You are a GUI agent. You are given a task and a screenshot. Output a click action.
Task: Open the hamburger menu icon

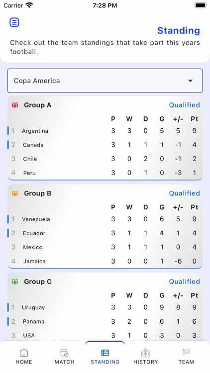(x=14, y=22)
